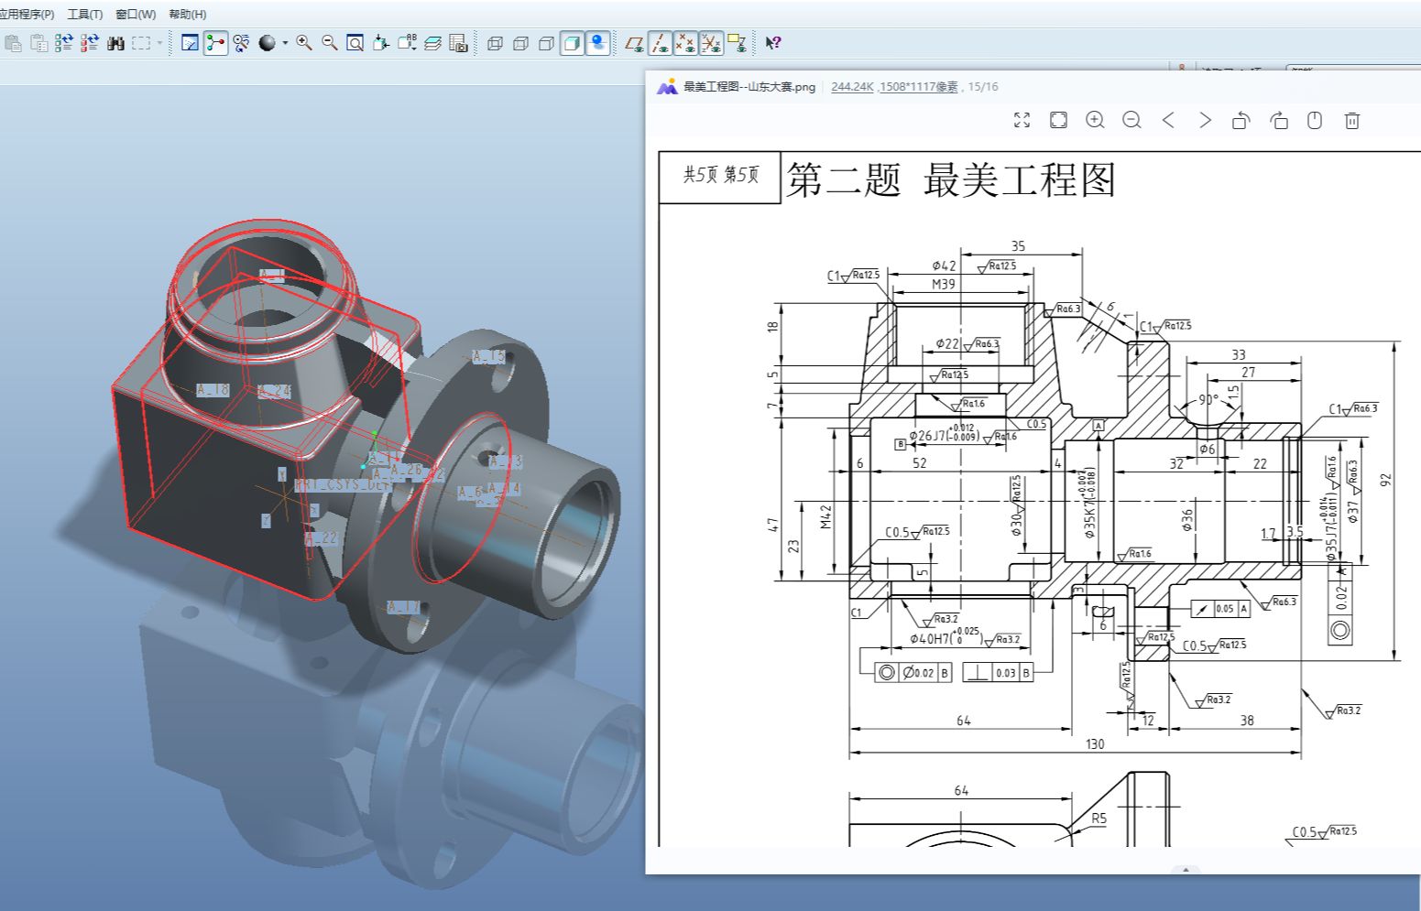Zoom in on the image in viewer
This screenshot has width=1421, height=911.
(x=1095, y=120)
